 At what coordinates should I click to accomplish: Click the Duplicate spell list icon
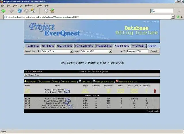click(x=40, y=81)
